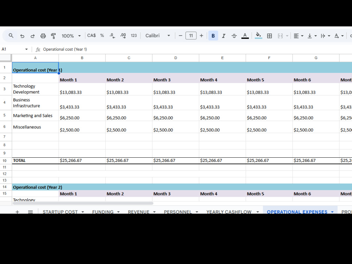This screenshot has width=352, height=264.
Task: Open the all sheets list
Action: tap(30, 212)
